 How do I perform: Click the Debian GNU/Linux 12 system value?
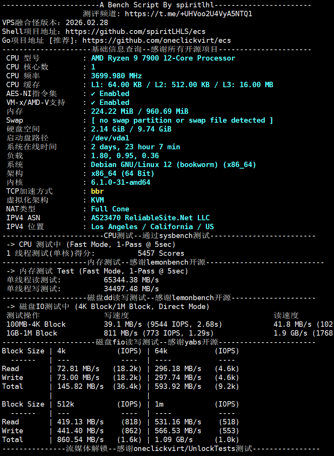point(174,165)
